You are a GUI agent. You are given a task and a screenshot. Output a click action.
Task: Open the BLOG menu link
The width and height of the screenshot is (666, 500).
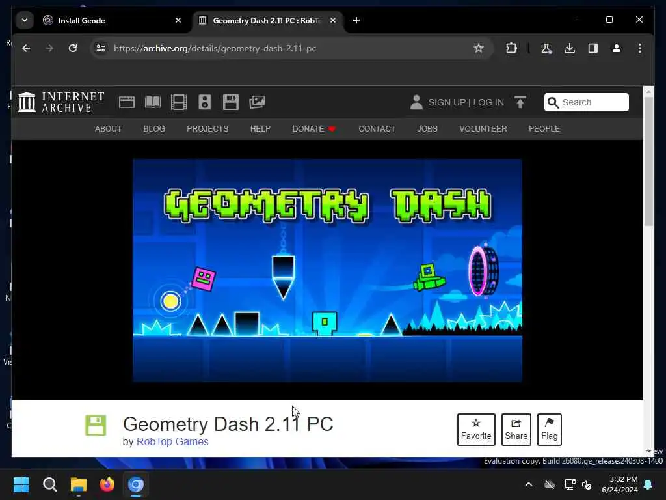[154, 129]
